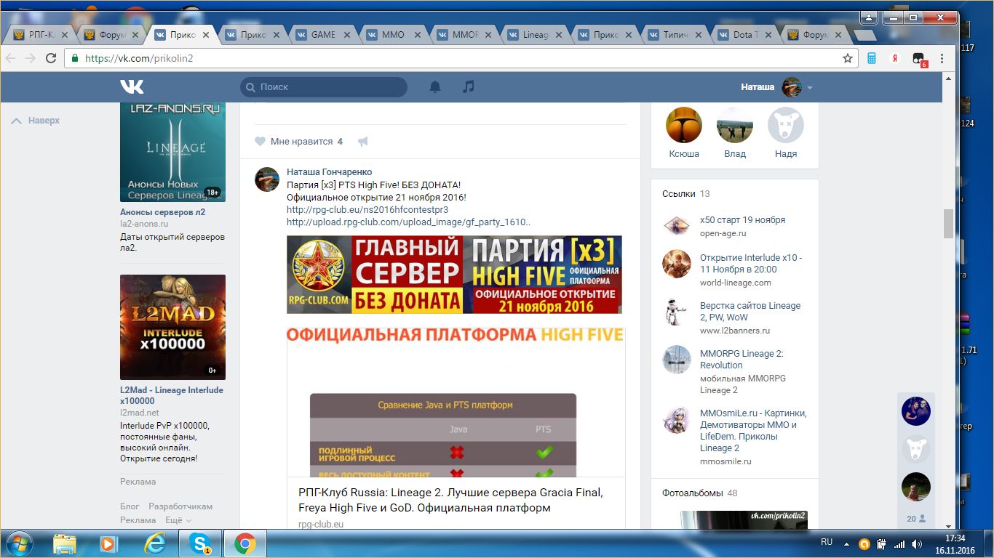Viewport: 994px width, 558px height.
Task: Click the icon beside MMORPG Lineage 2: Revolution
Action: (x=677, y=360)
